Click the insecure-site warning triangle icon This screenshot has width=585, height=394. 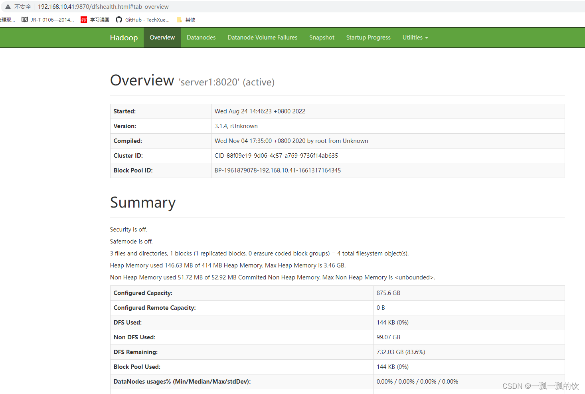(x=8, y=7)
